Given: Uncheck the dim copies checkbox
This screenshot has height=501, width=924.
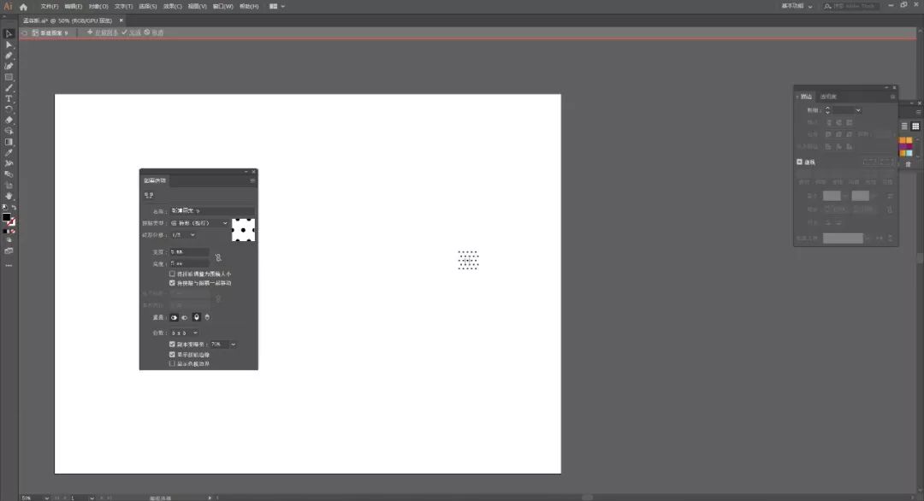Looking at the screenshot, I should (172, 344).
